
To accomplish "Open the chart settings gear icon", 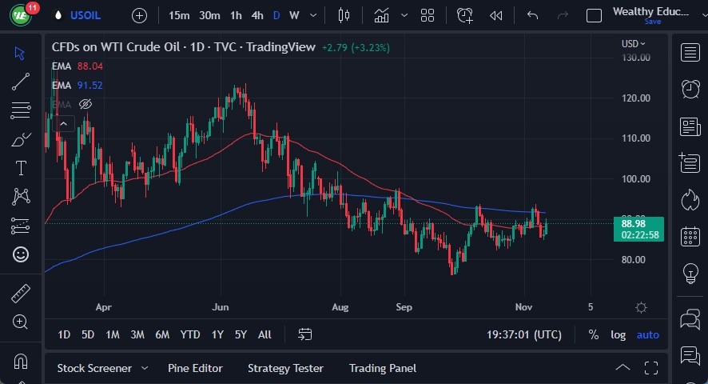I will pos(641,308).
